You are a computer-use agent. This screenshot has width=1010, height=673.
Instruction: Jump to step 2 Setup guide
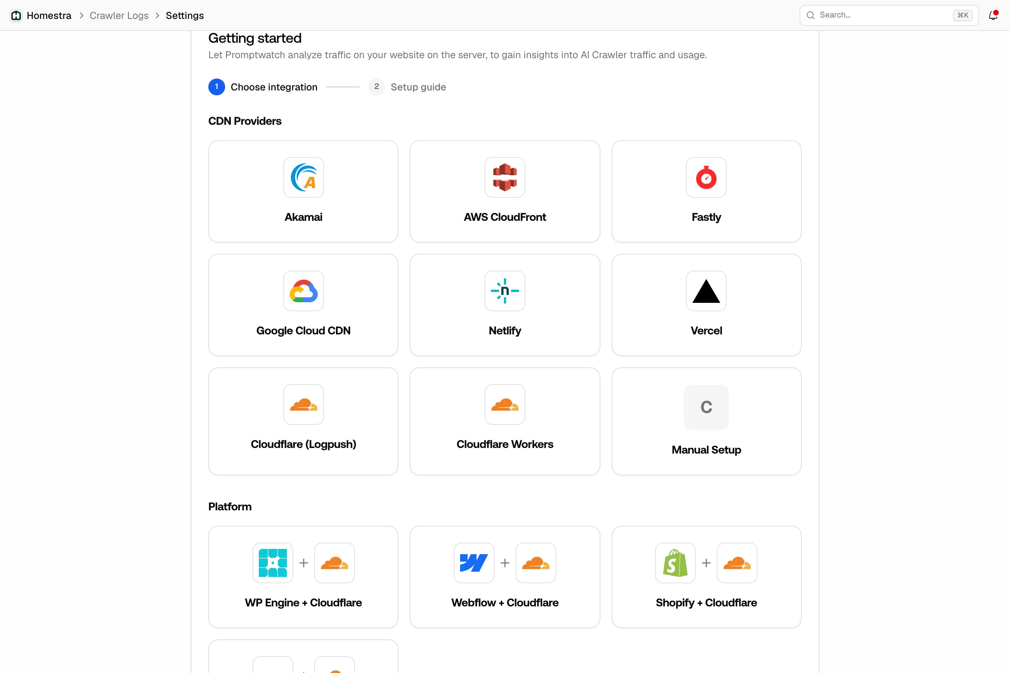point(407,87)
